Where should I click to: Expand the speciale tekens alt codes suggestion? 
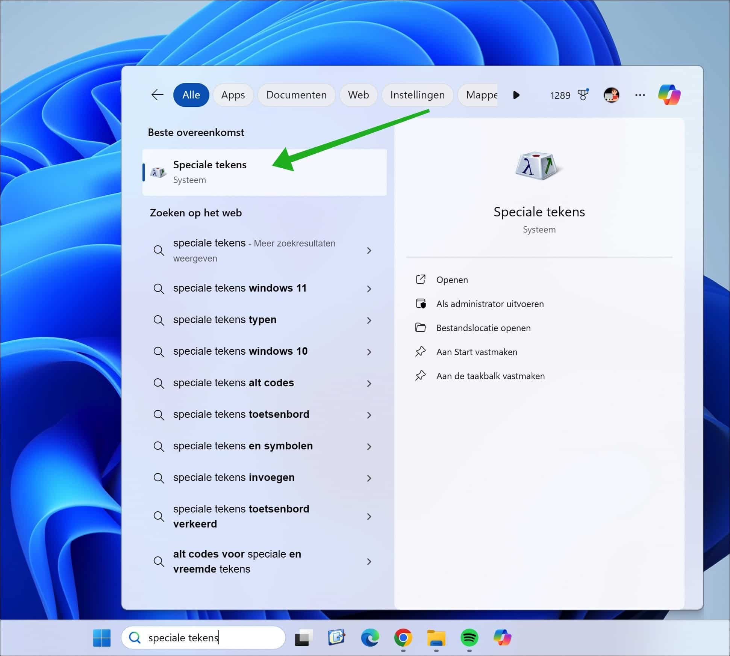pyautogui.click(x=370, y=383)
